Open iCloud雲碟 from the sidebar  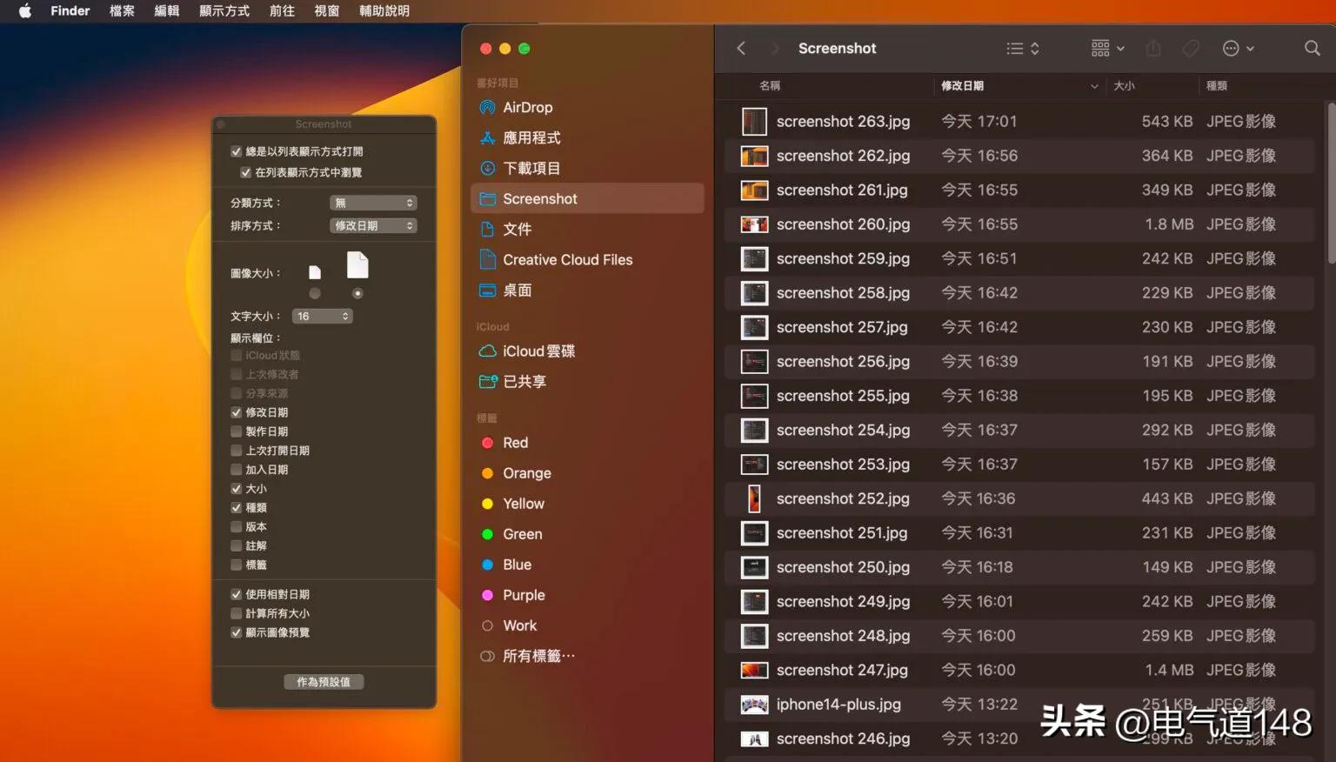point(538,351)
